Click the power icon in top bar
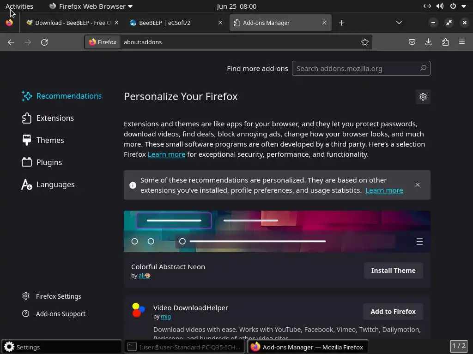473x354 pixels. point(453,6)
